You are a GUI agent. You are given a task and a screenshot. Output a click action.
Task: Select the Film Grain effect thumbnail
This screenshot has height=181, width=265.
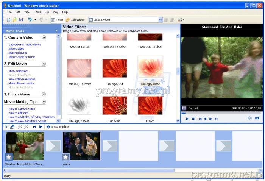[114, 106]
